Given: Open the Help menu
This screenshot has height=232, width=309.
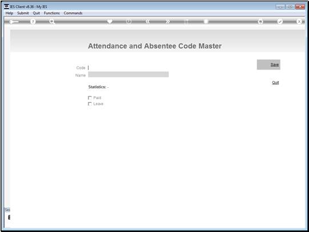Looking at the screenshot, I should tap(9, 13).
